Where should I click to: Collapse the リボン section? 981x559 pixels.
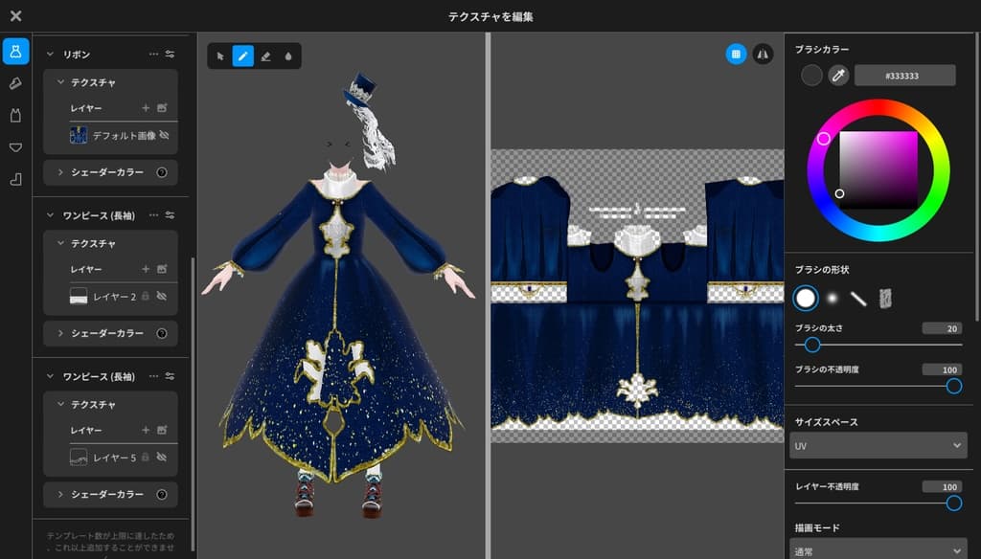click(50, 55)
